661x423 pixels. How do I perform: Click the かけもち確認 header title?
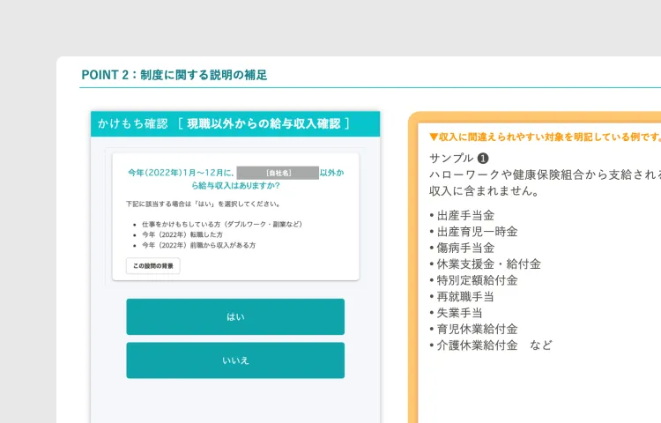point(132,123)
